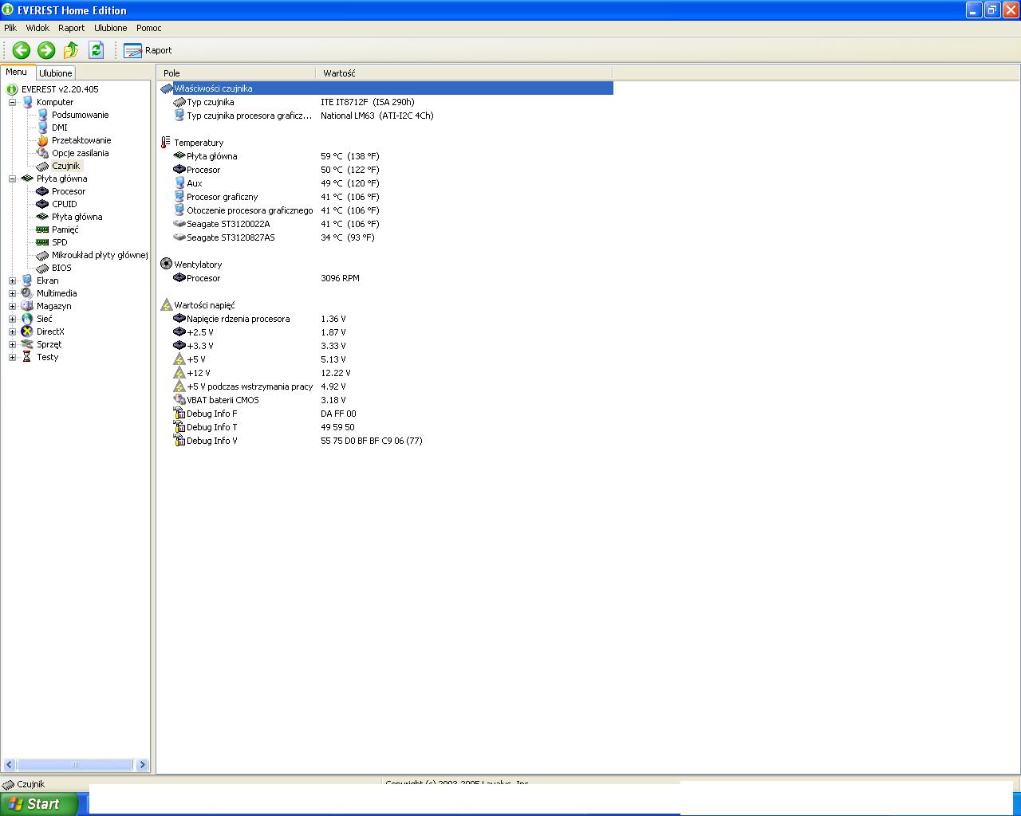Click the DMI icon in tree
This screenshot has width=1021, height=816.
(x=43, y=127)
